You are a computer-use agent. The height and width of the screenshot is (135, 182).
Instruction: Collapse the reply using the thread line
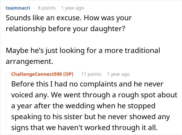(x=6, y=102)
